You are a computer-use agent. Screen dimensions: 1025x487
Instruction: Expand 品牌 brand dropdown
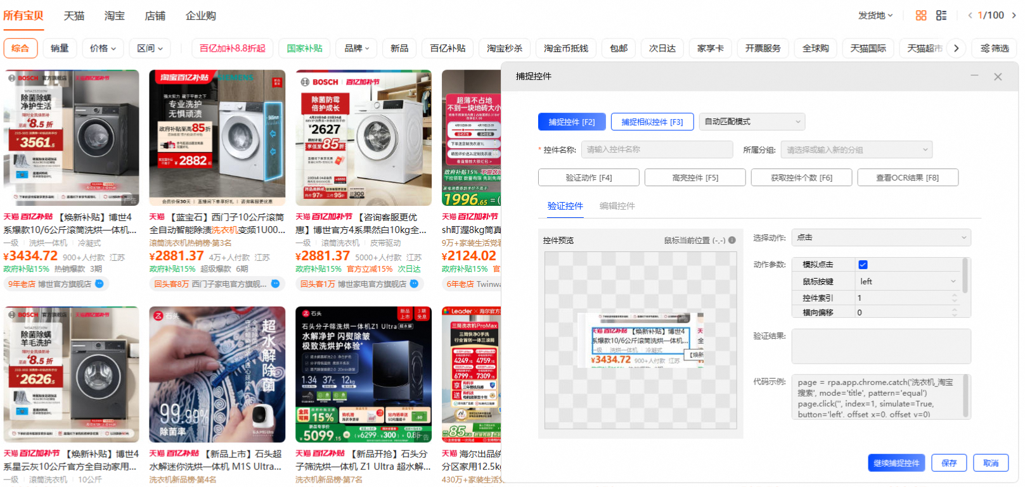(x=357, y=48)
